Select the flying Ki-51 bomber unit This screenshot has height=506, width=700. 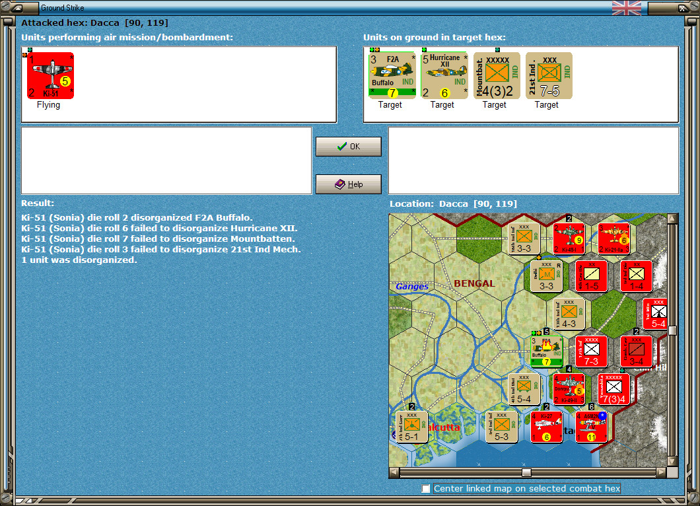(50, 75)
